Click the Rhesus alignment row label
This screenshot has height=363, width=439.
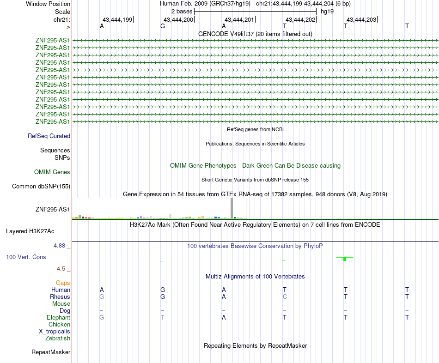60,296
